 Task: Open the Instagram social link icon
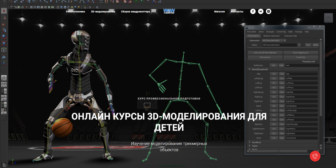(x=269, y=11)
